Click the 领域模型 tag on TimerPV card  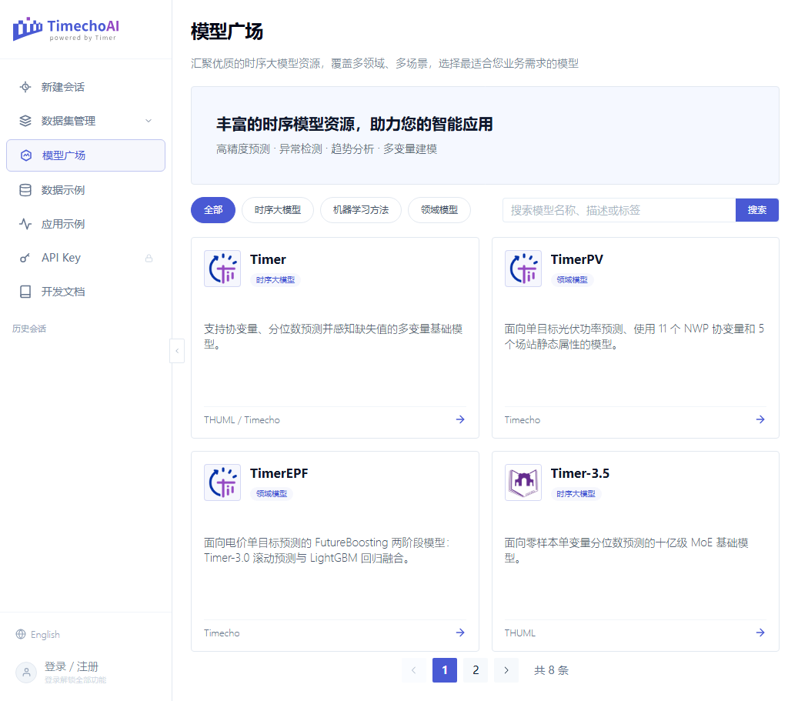[572, 280]
